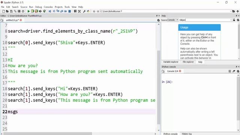Viewport: 240px width, 135px height.
Task: Switch to History log tab
Action: tap(187, 134)
